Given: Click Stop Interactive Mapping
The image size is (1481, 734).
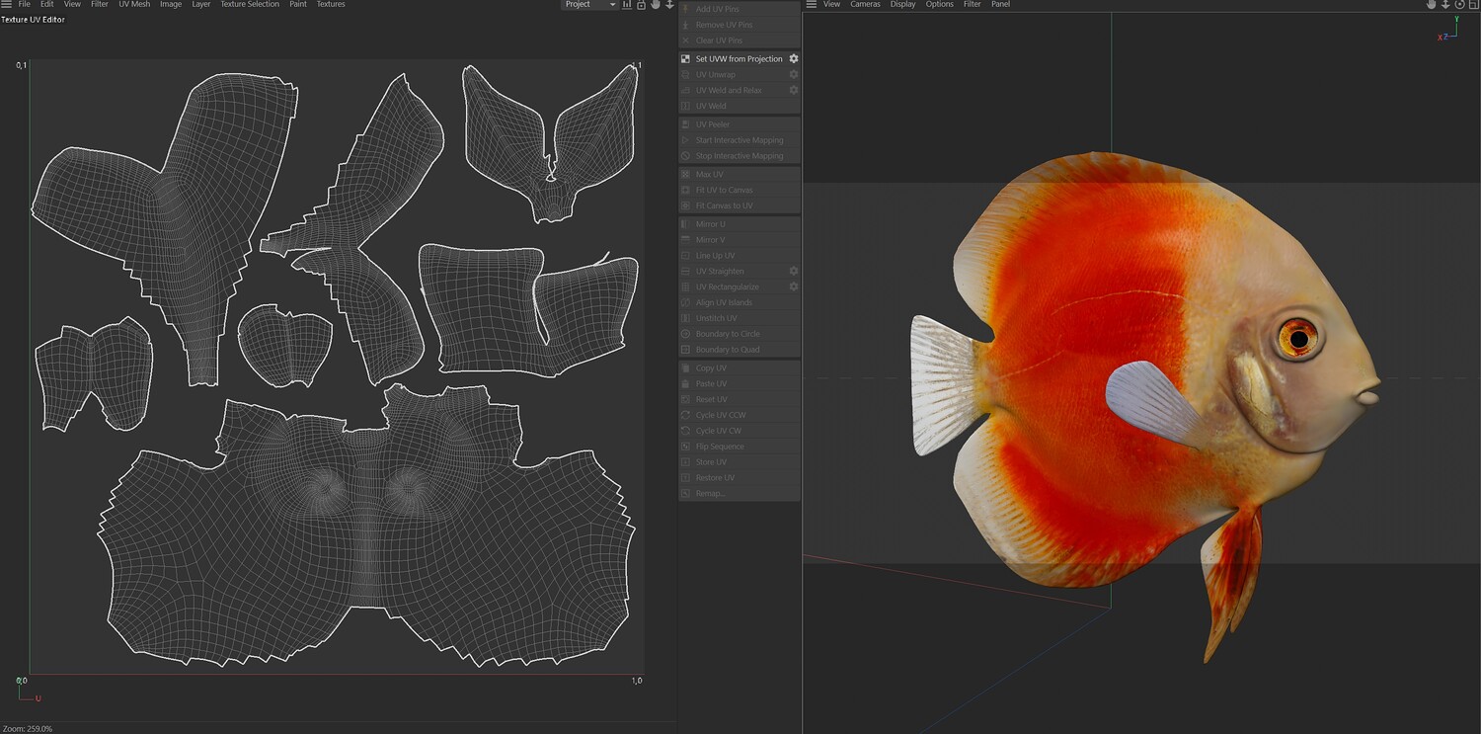Looking at the screenshot, I should pos(740,156).
